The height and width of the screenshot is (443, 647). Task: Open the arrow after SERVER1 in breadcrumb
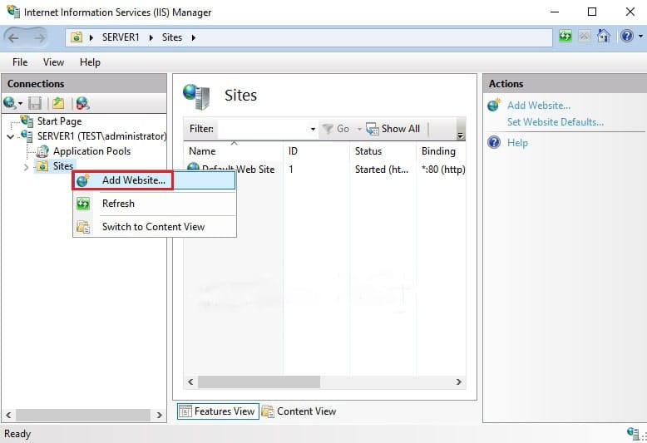pyautogui.click(x=151, y=38)
